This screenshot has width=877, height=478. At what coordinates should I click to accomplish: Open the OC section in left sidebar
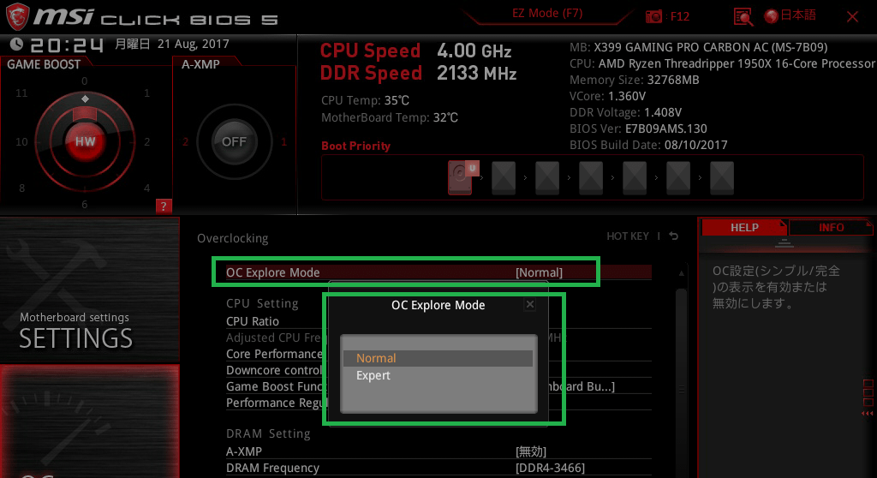click(89, 421)
